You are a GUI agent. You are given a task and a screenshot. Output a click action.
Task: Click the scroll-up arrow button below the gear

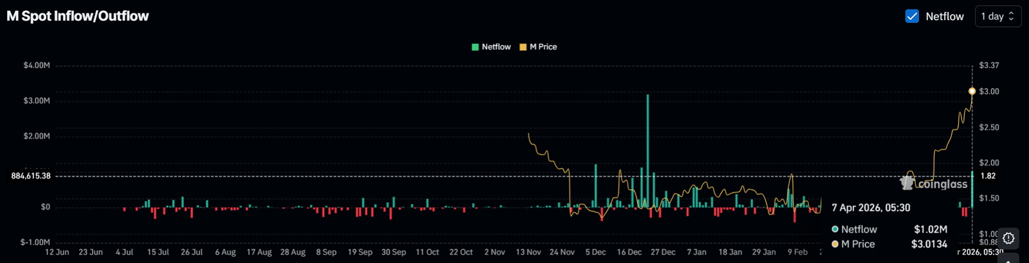pos(1008,259)
